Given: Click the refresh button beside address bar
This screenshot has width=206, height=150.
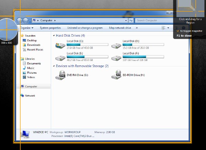Looking at the screenshot, I should [x=131, y=21].
